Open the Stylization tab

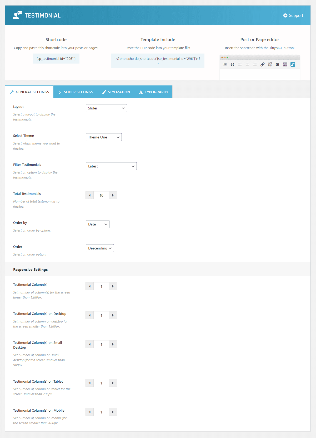(116, 92)
